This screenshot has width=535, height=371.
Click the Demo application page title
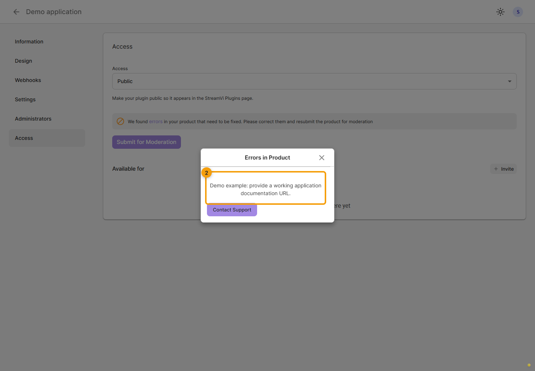tap(54, 12)
